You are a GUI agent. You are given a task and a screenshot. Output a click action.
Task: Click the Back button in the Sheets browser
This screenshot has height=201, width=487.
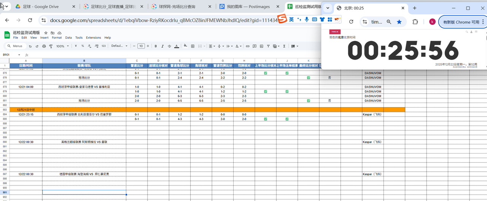pos(8,20)
